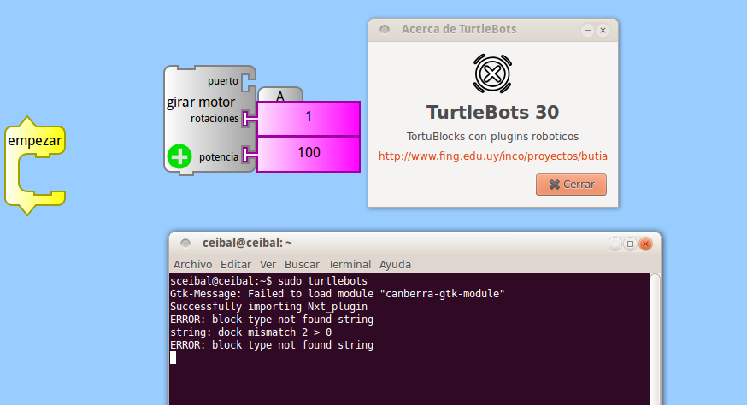Viewport: 747px width, 405px height.
Task: Close the Acerca de TurtleBots dialog via titlebar
Action: [x=603, y=30]
